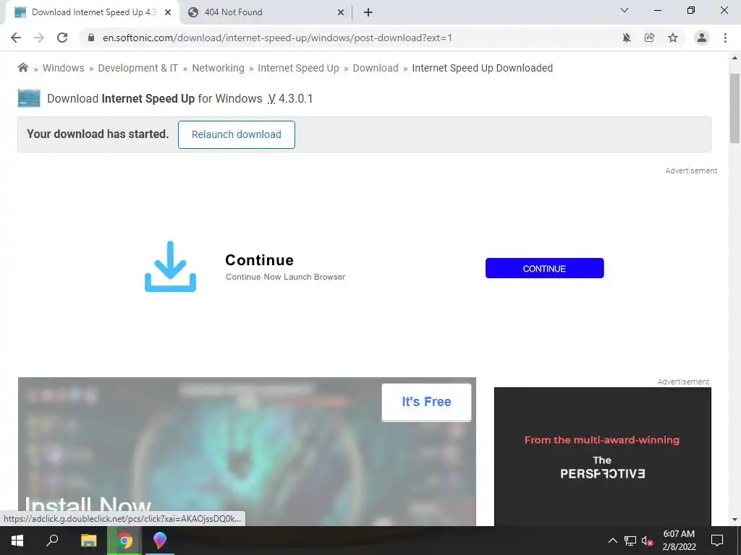The width and height of the screenshot is (741, 555).
Task: Open Chrome's three-dot menu
Action: 725,38
